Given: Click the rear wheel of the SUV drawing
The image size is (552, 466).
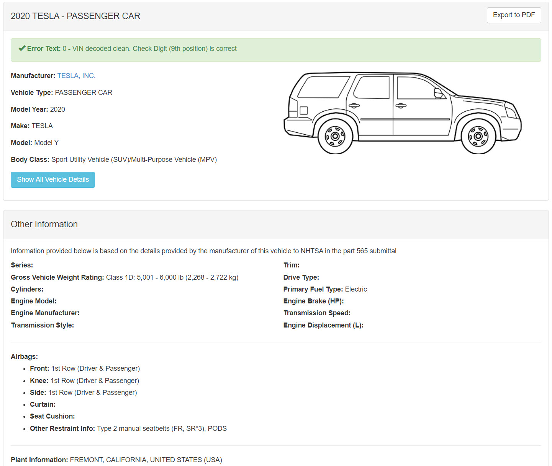Looking at the screenshot, I should tap(335, 136).
